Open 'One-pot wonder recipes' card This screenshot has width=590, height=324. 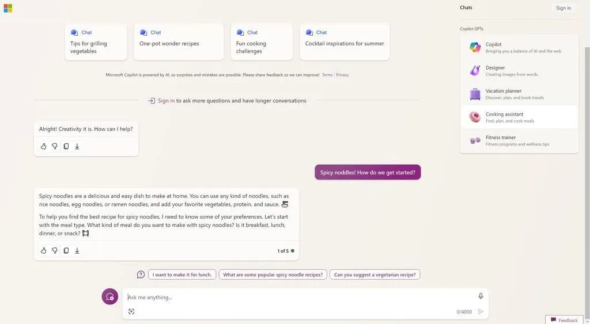[x=179, y=41]
